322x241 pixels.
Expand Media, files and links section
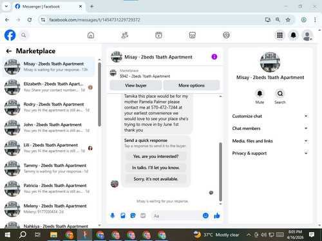point(270,141)
